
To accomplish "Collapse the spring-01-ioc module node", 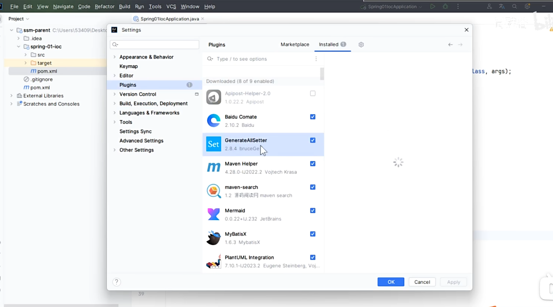I will 19,47.
